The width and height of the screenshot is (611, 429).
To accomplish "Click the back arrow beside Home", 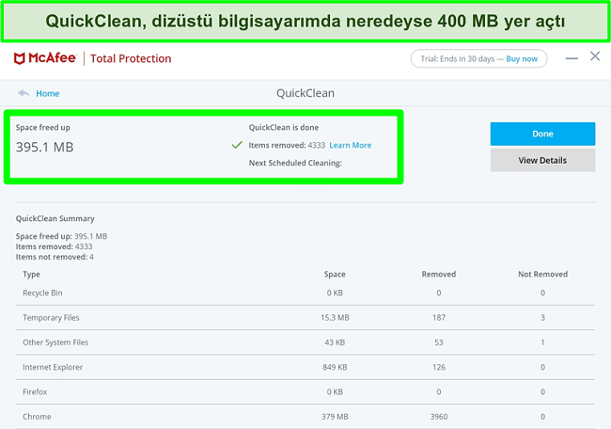I will 23,93.
